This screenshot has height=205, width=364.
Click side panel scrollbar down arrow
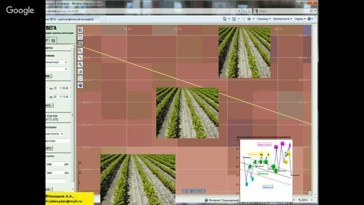(x=73, y=190)
